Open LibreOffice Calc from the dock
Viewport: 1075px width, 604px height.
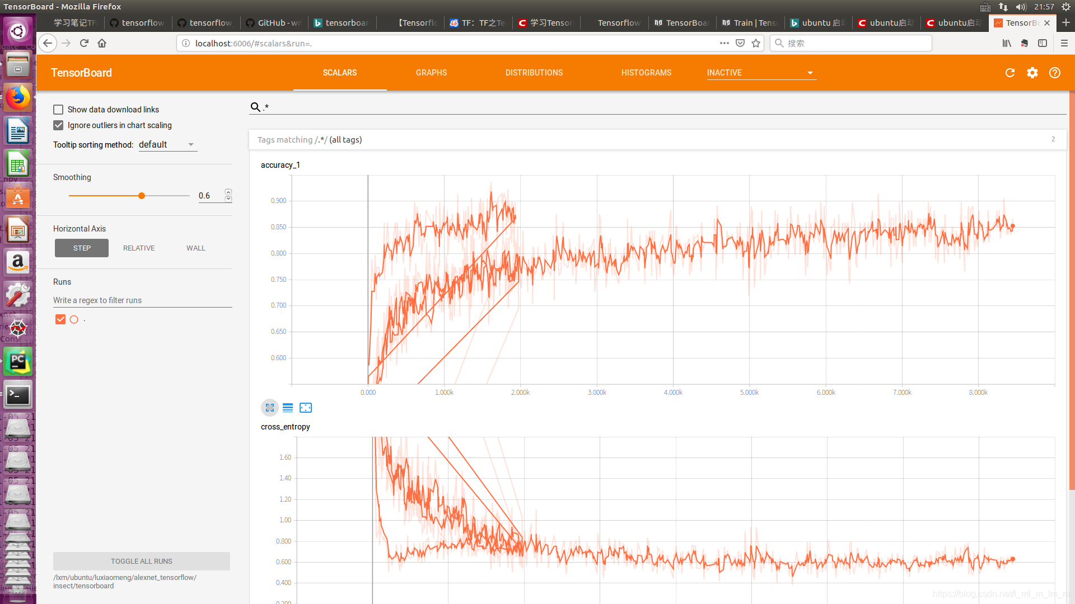18,164
